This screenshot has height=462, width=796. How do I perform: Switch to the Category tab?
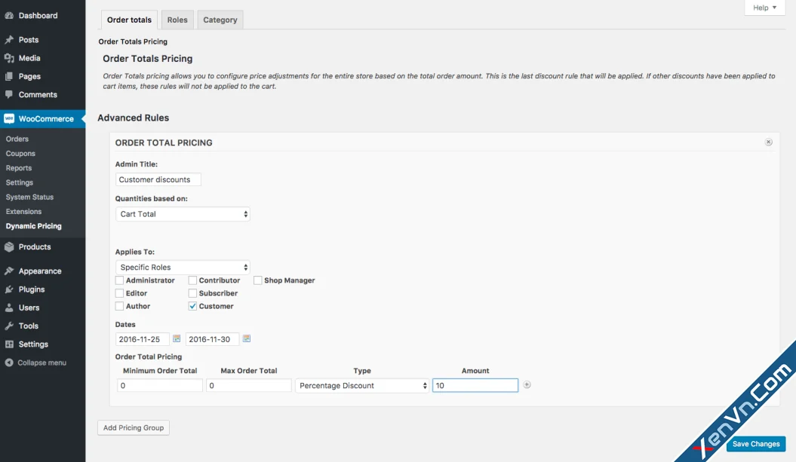[x=220, y=20]
